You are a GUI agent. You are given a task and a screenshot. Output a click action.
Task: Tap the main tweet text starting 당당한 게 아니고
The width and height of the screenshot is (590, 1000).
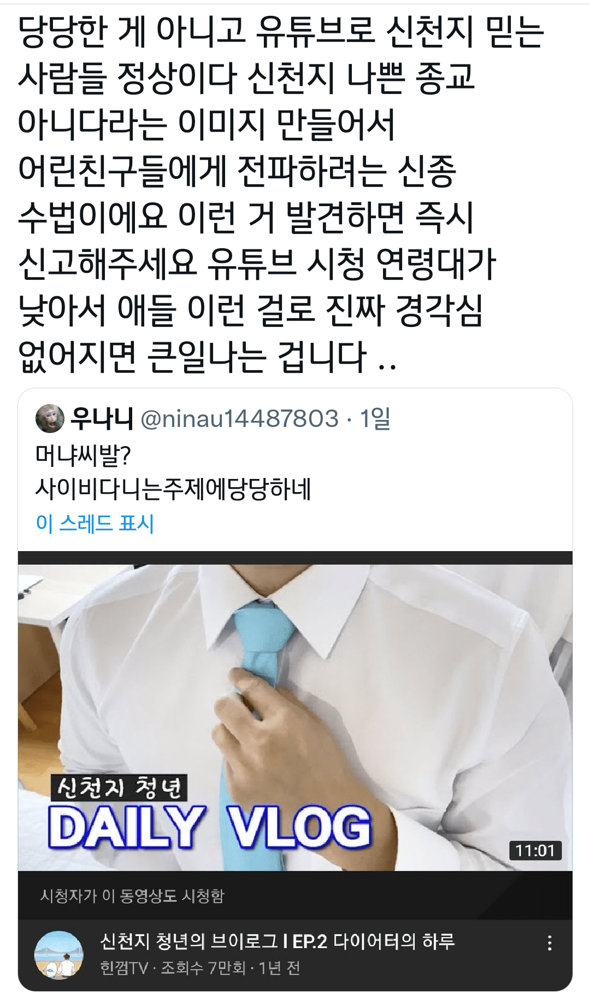(281, 194)
